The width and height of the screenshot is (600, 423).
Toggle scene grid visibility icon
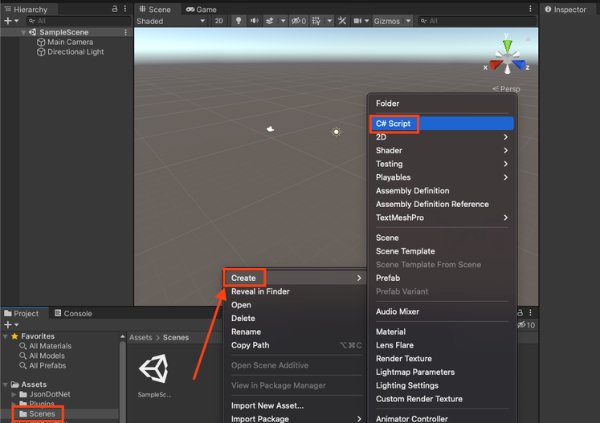point(316,21)
